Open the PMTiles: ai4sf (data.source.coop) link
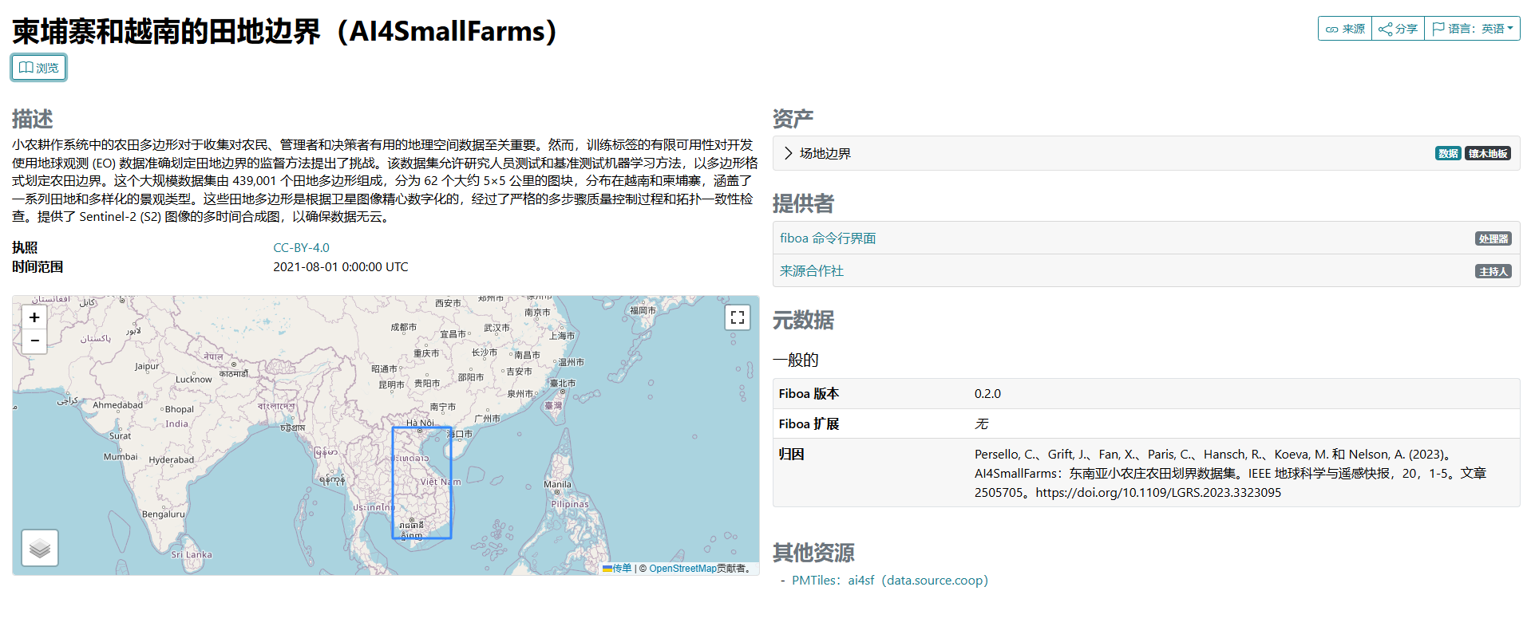Viewport: 1531px width, 642px height. [x=890, y=581]
